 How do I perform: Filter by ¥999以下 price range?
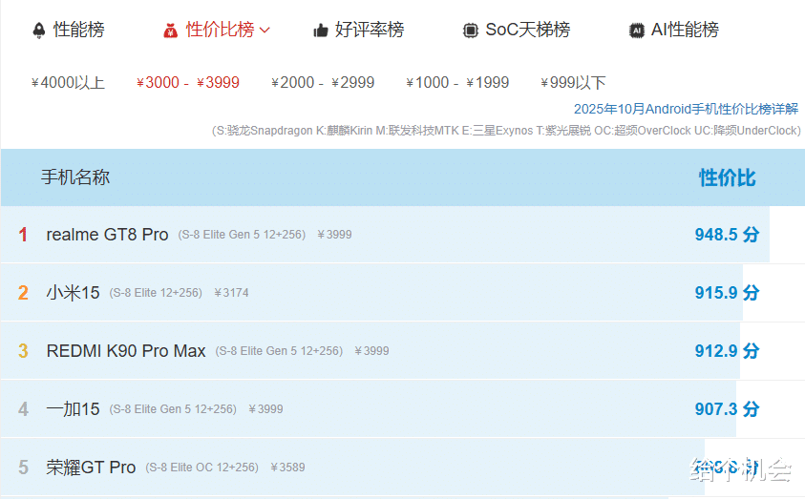tap(573, 83)
